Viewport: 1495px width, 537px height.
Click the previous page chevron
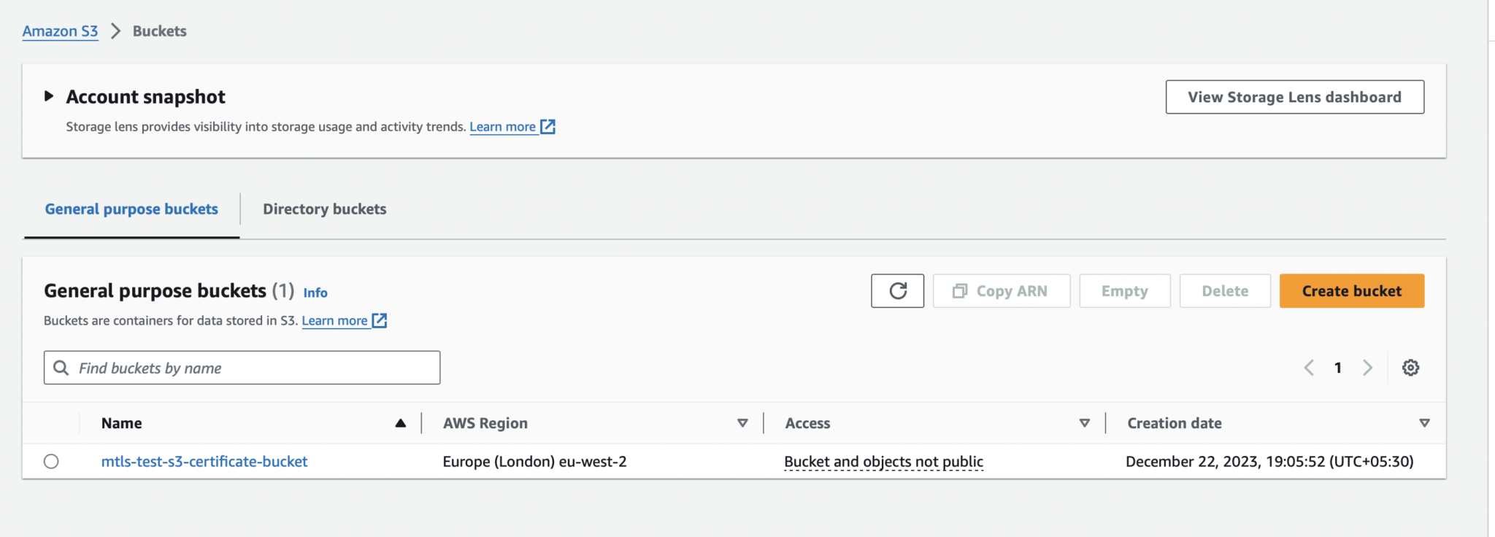pyautogui.click(x=1308, y=367)
